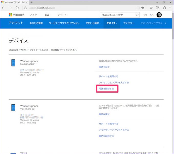Go to アカウント home

(16, 23)
